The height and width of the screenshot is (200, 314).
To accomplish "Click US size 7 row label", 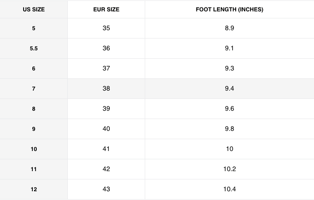I will [x=34, y=89].
